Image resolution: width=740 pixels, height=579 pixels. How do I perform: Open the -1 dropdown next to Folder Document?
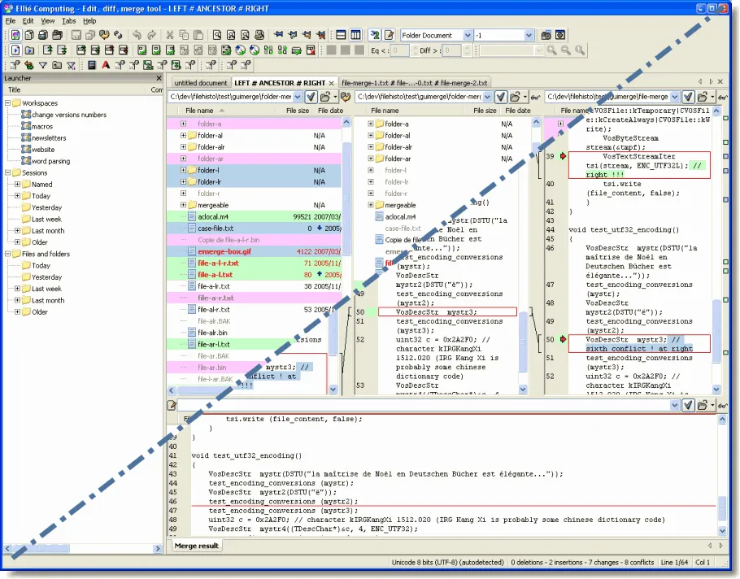(x=528, y=35)
